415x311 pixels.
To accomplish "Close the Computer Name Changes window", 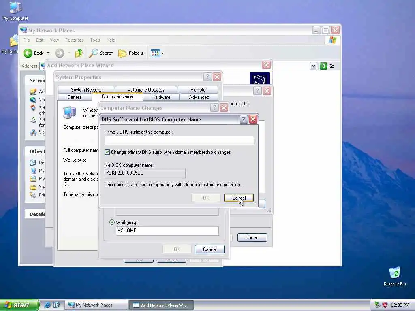I will [224, 108].
